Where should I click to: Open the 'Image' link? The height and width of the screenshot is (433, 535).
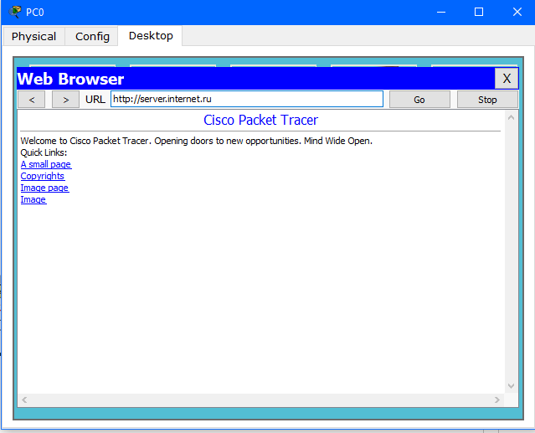pyautogui.click(x=33, y=199)
